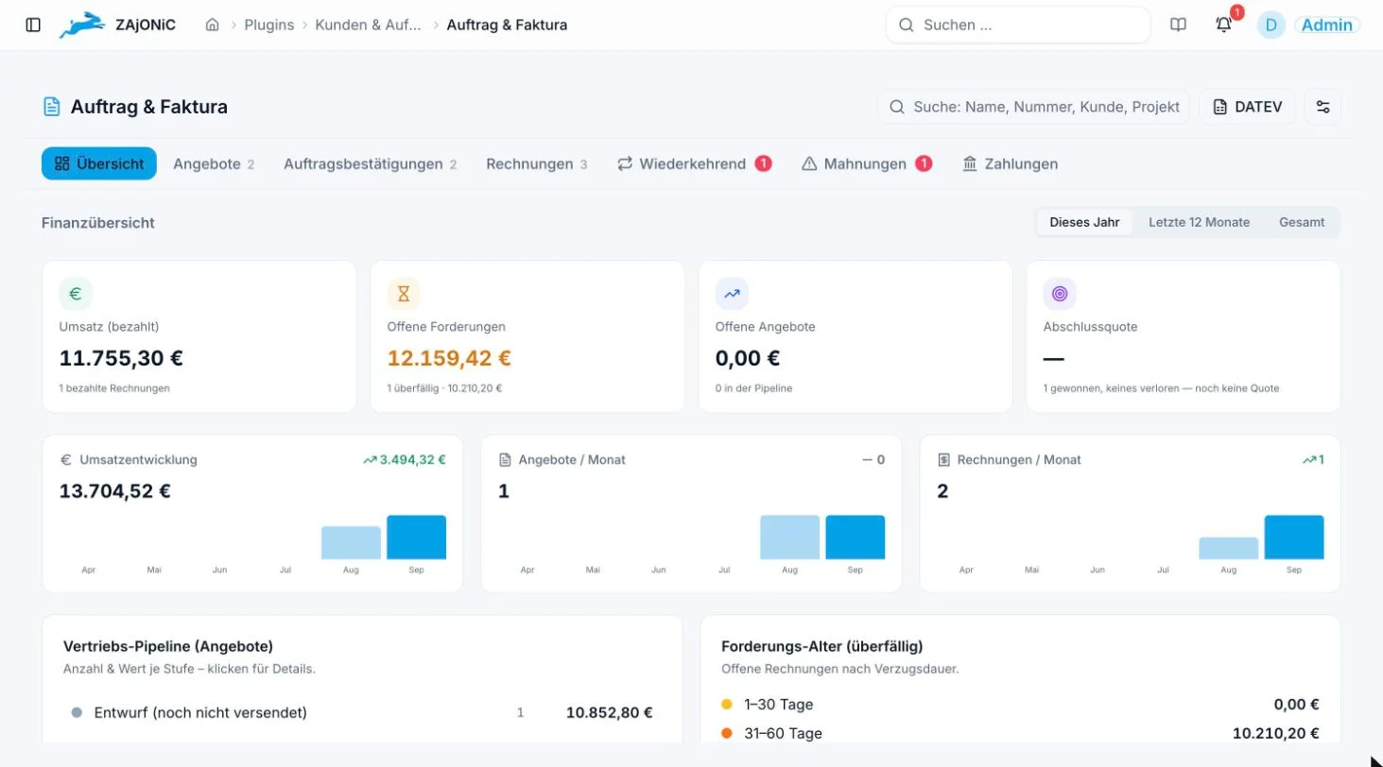
Task: Click the '1 bezahlte Rechnungen' note
Action: click(114, 388)
